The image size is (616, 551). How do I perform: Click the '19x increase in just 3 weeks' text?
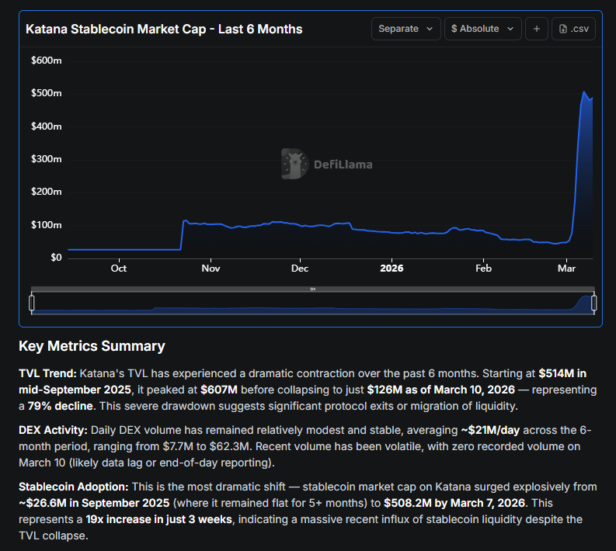click(x=158, y=519)
